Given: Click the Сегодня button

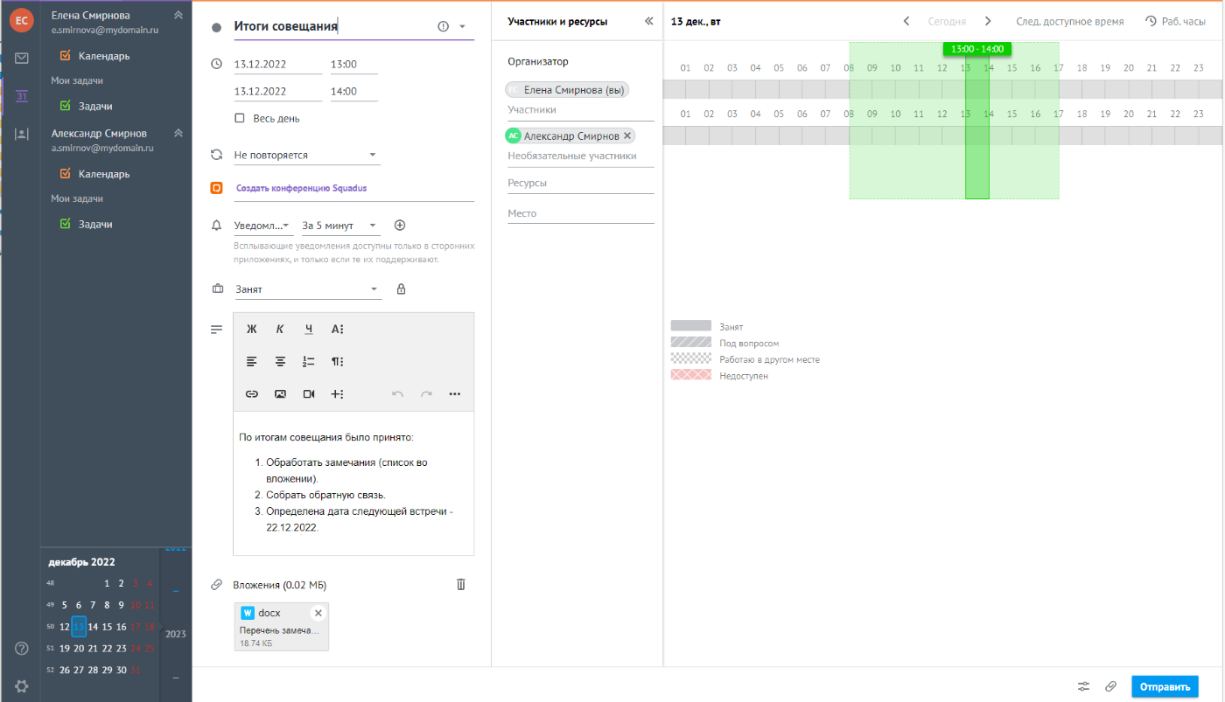Looking at the screenshot, I should pos(947,21).
